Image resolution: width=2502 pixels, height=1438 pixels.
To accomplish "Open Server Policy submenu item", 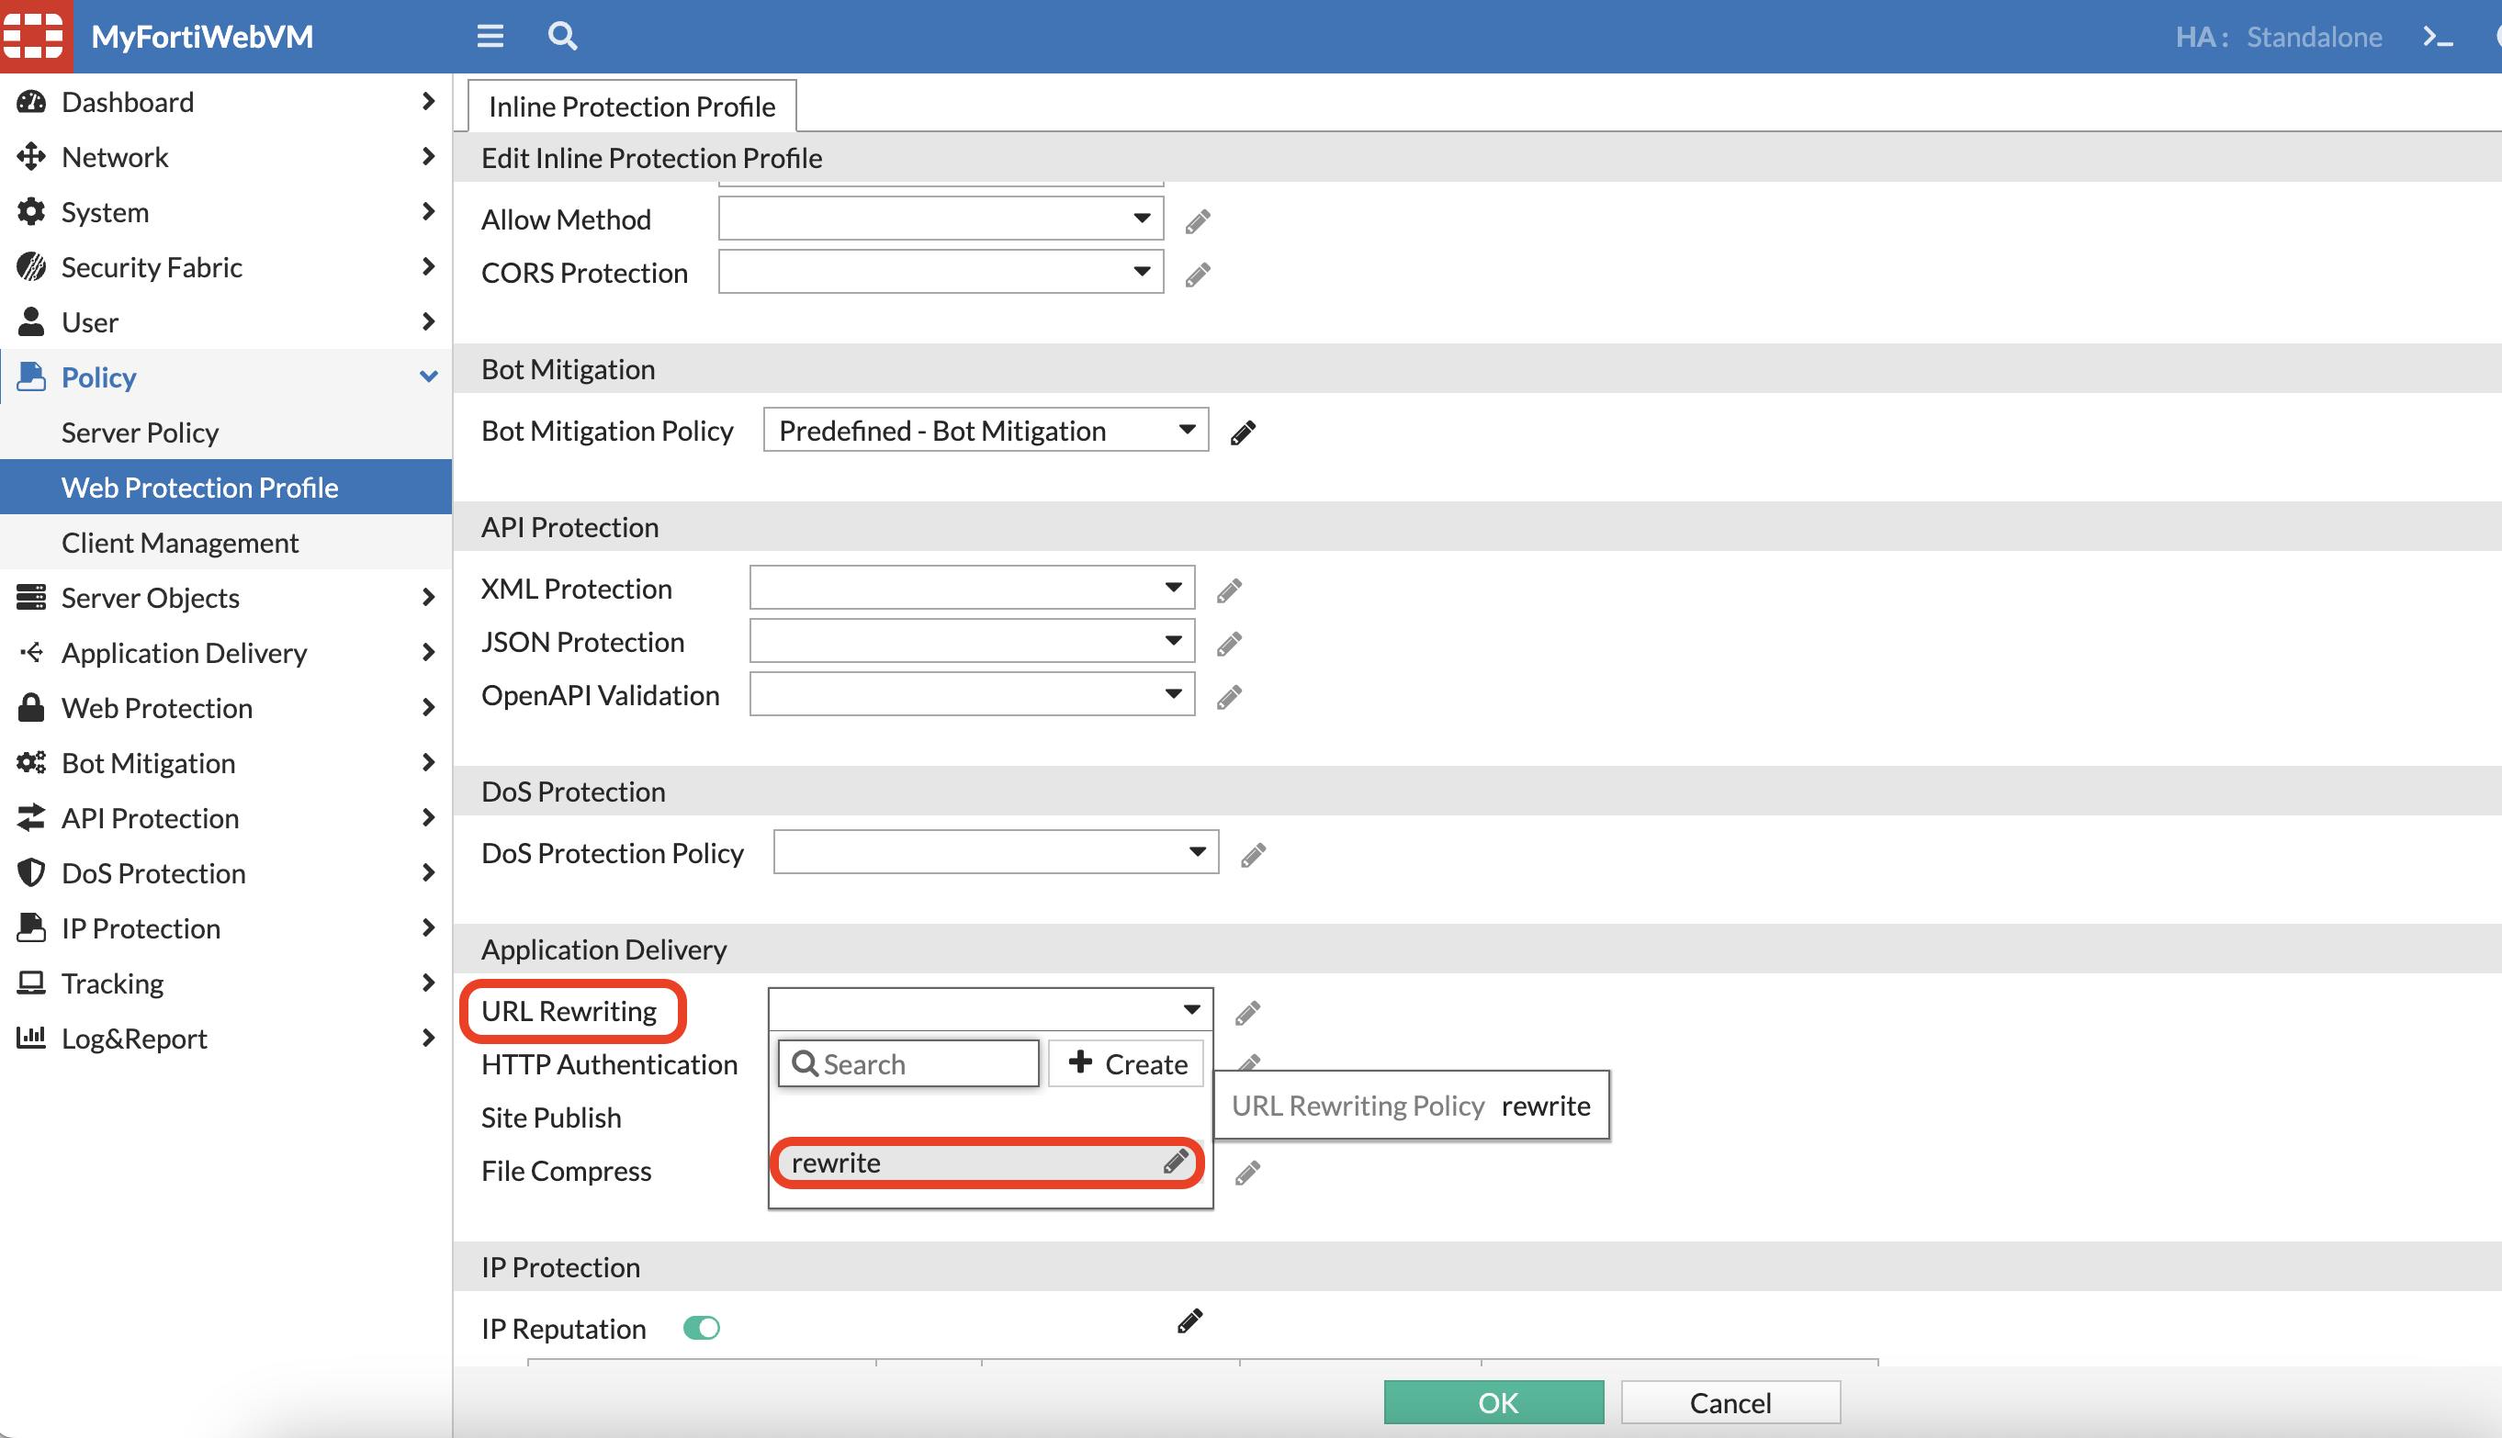I will [x=226, y=433].
